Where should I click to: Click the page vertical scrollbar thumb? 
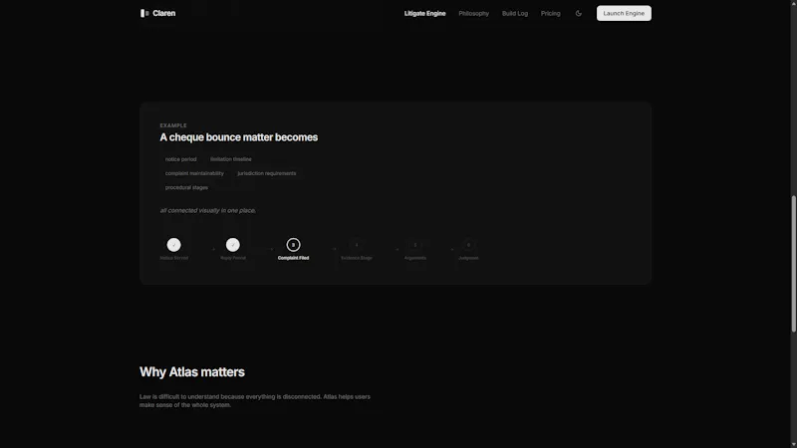click(x=793, y=264)
